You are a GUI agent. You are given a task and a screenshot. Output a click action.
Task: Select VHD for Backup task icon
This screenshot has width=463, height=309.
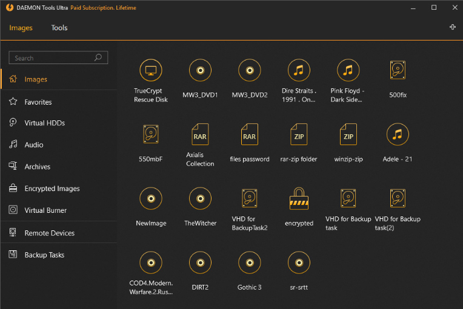(348, 198)
